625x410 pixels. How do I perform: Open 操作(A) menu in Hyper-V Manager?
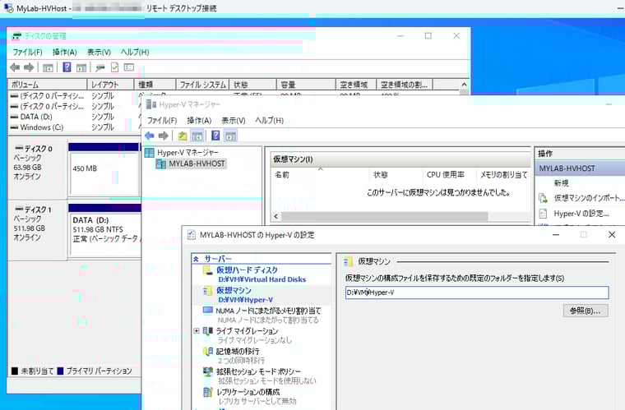pos(199,120)
